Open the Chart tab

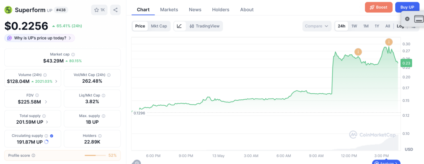pyautogui.click(x=143, y=10)
